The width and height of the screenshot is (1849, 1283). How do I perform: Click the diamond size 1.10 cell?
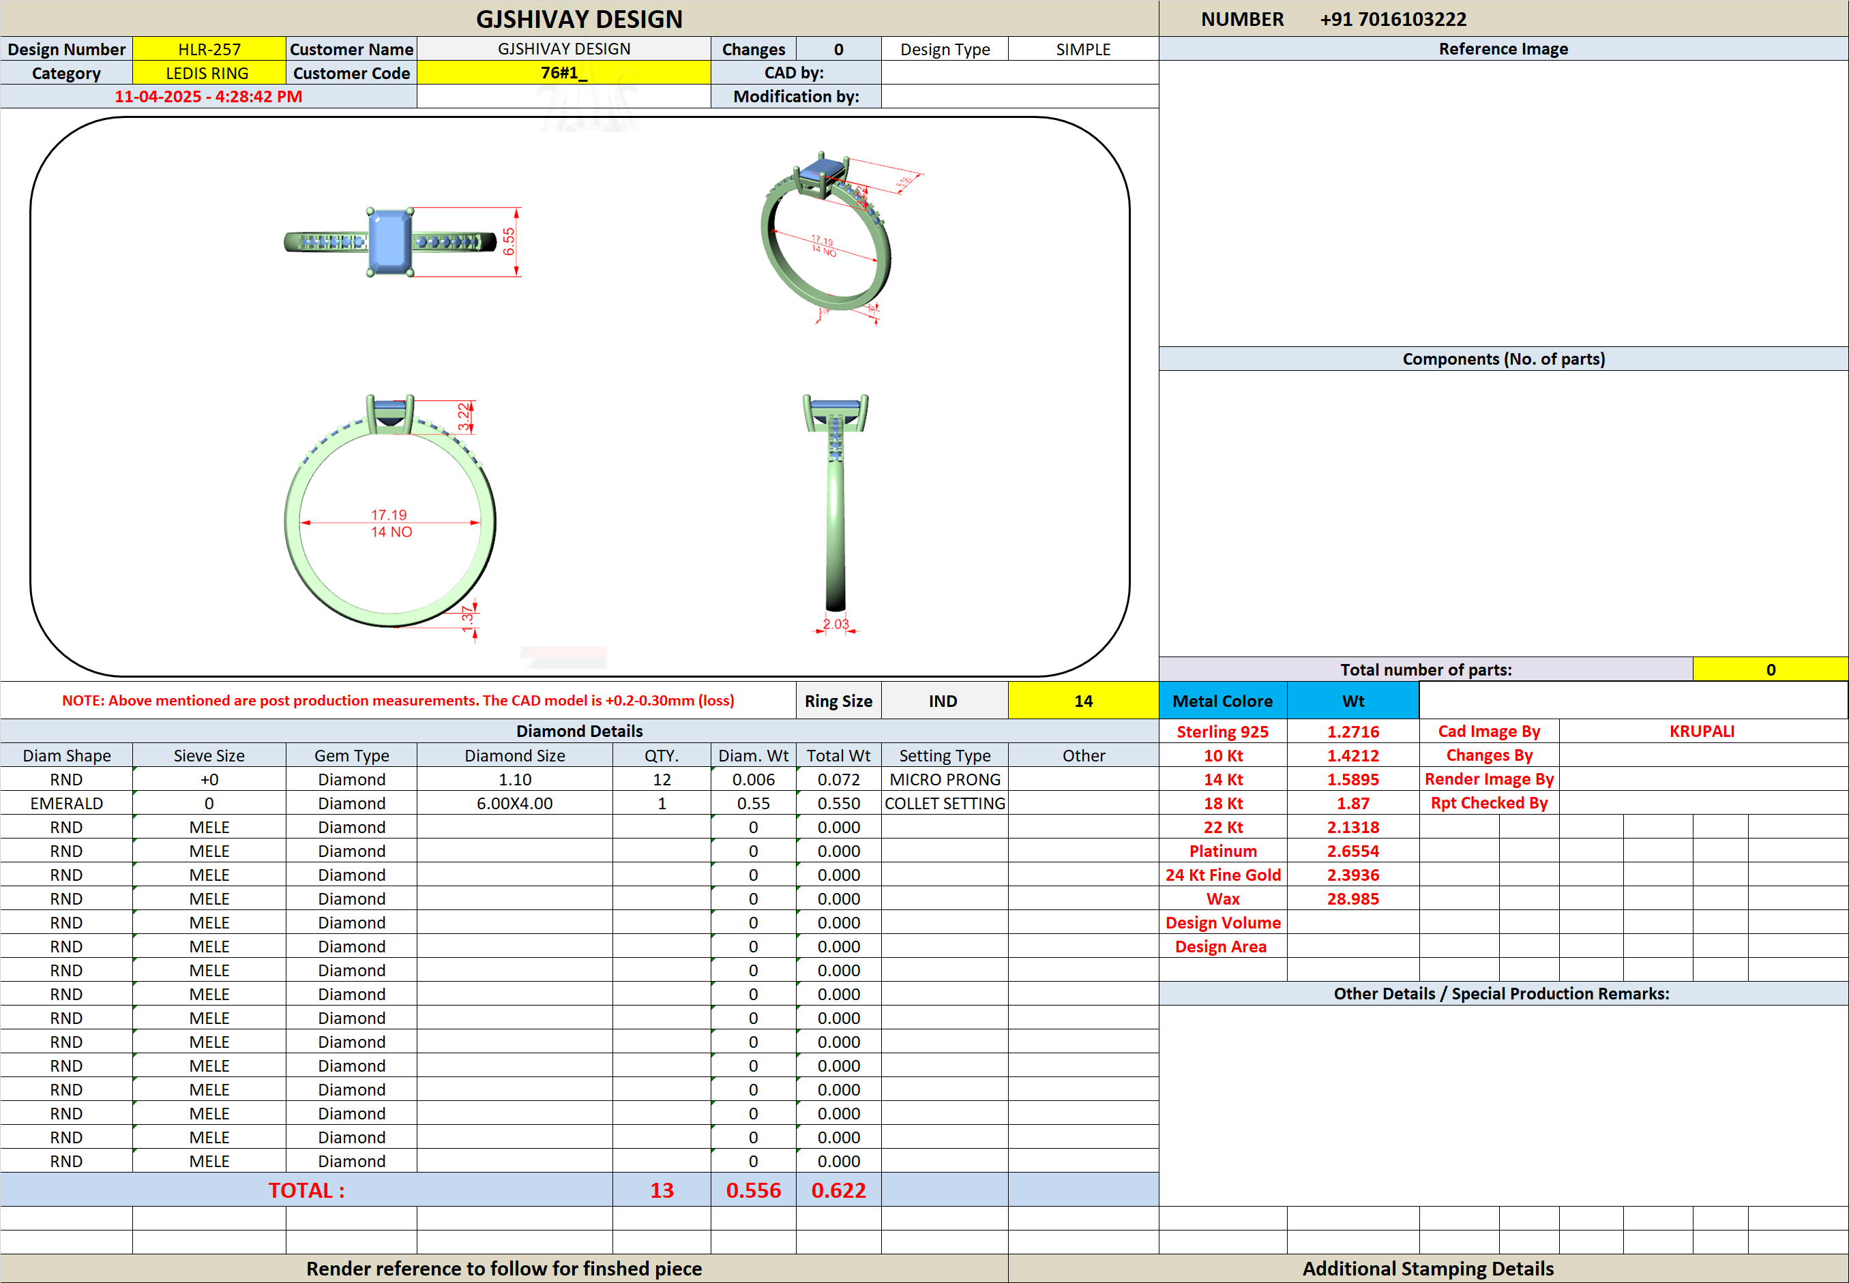tap(515, 780)
